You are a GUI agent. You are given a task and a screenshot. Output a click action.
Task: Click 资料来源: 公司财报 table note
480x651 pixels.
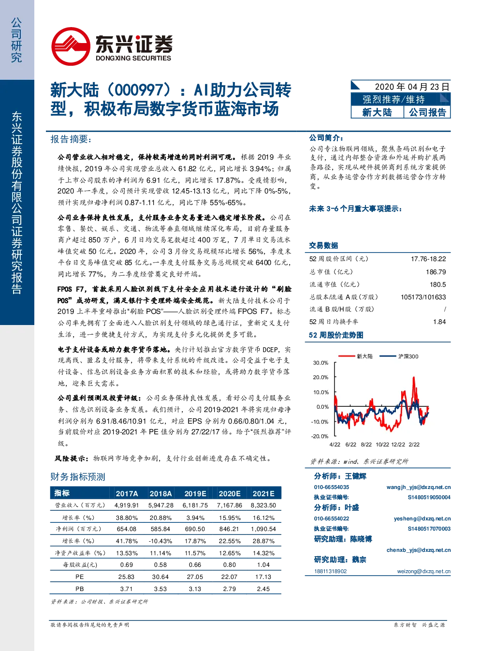tap(99, 602)
